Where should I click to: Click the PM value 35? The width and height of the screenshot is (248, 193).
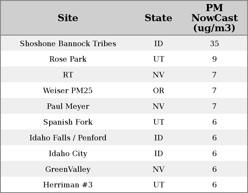214,44
